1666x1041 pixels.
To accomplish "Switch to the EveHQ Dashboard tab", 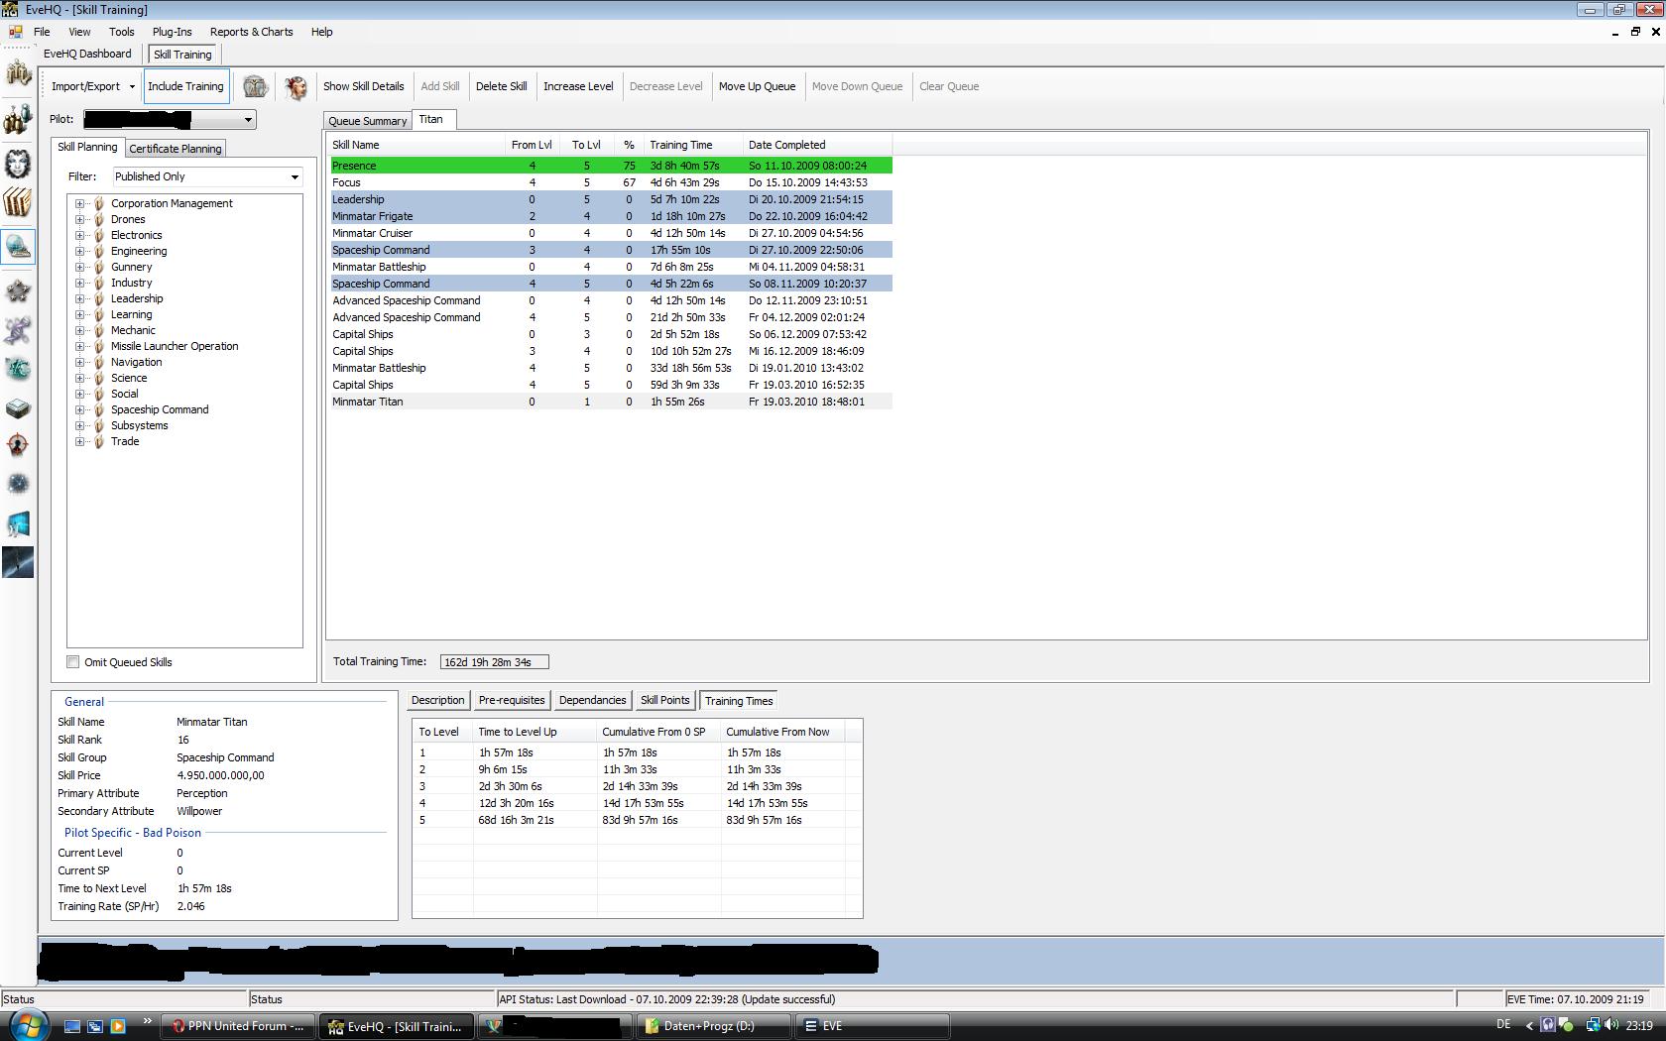I will click(87, 55).
